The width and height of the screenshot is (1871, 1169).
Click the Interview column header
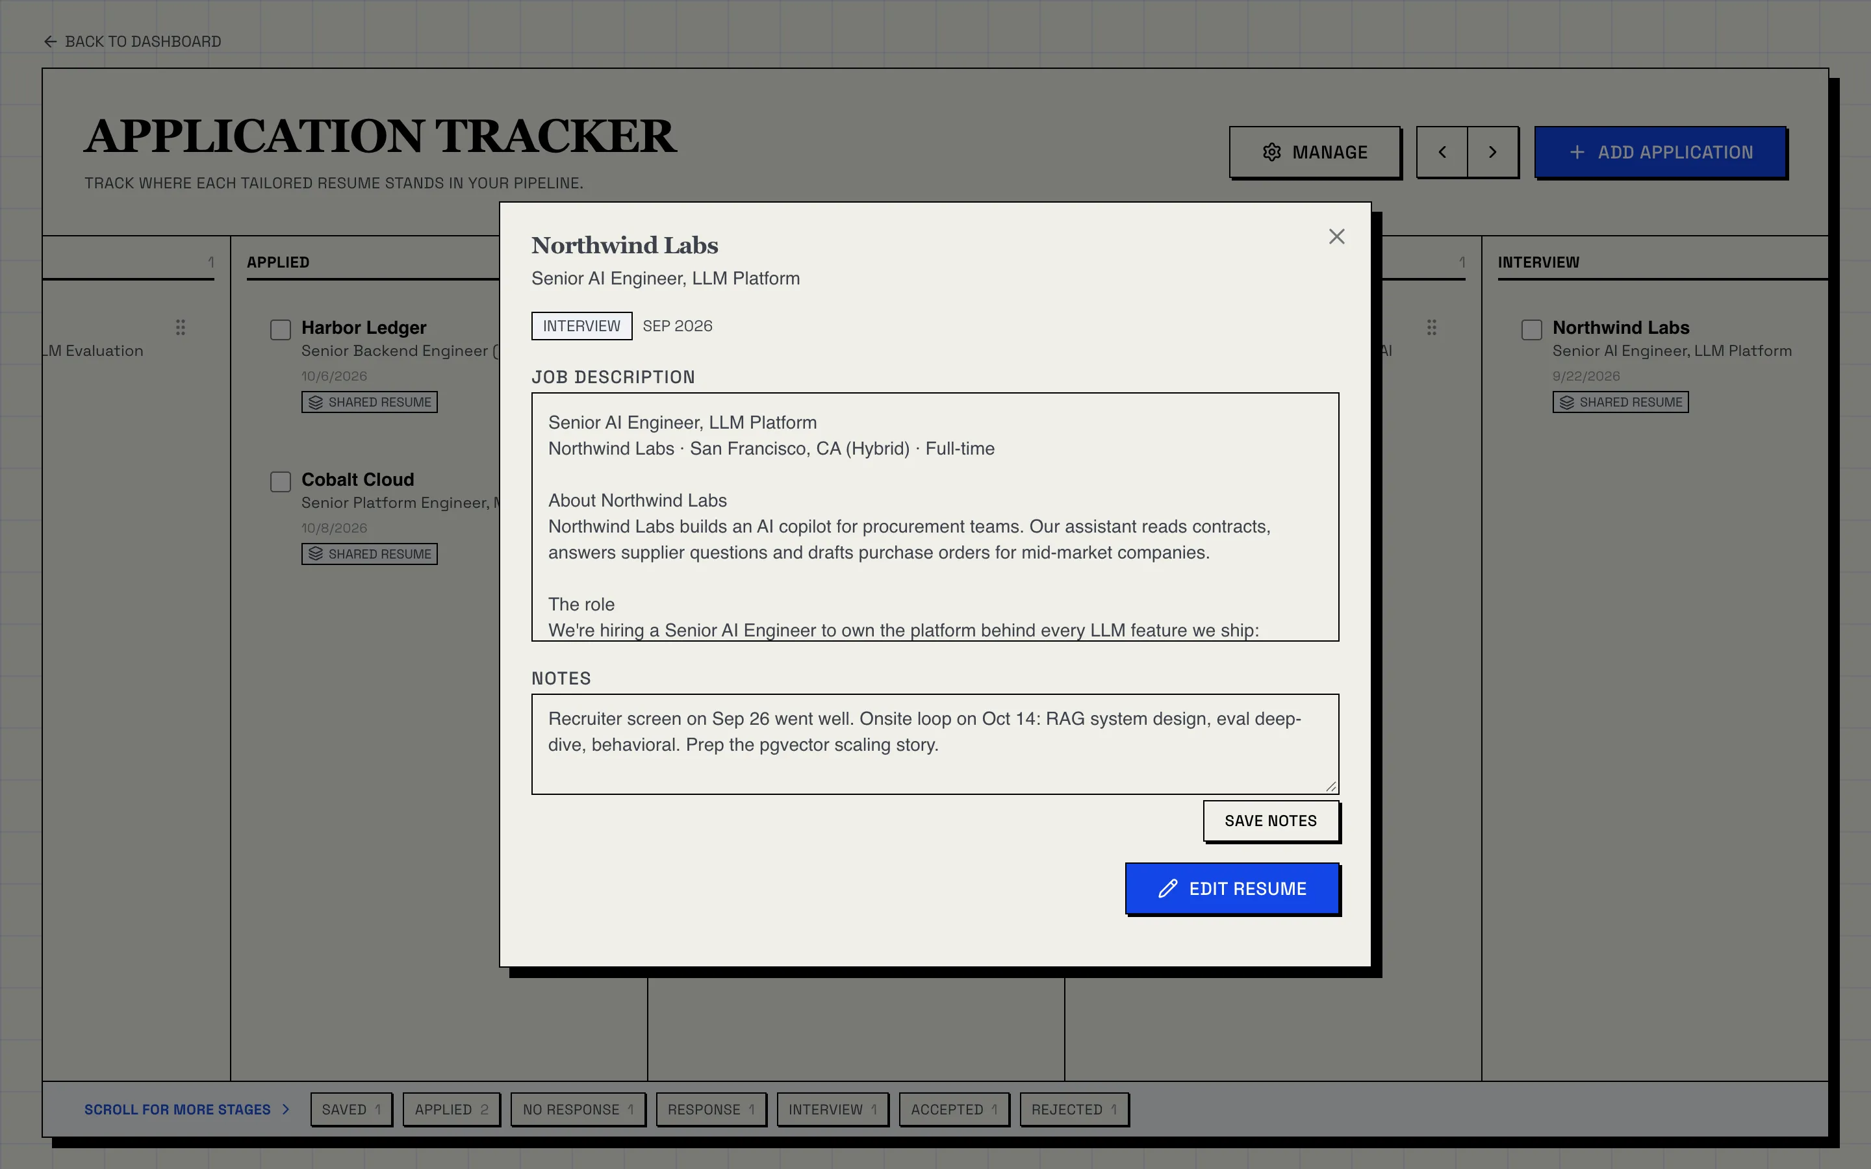coord(1538,262)
